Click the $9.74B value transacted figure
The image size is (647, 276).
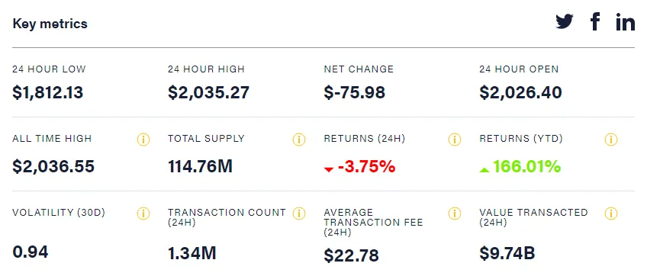[507, 253]
